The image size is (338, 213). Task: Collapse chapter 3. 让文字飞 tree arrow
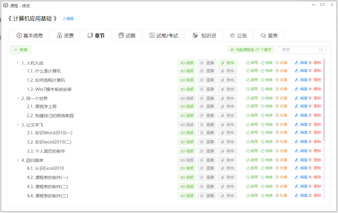tap(18, 125)
